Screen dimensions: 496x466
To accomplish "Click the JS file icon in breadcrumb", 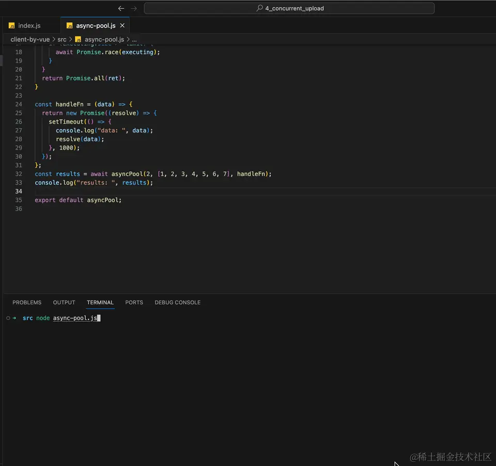I will (x=78, y=39).
